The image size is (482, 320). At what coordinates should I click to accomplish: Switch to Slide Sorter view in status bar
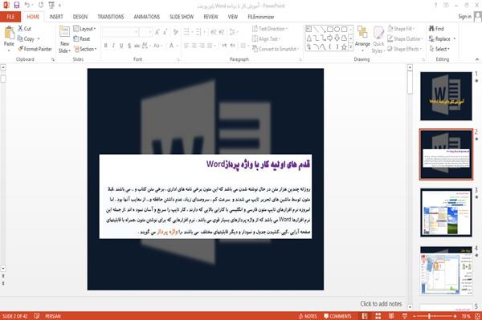point(378,316)
